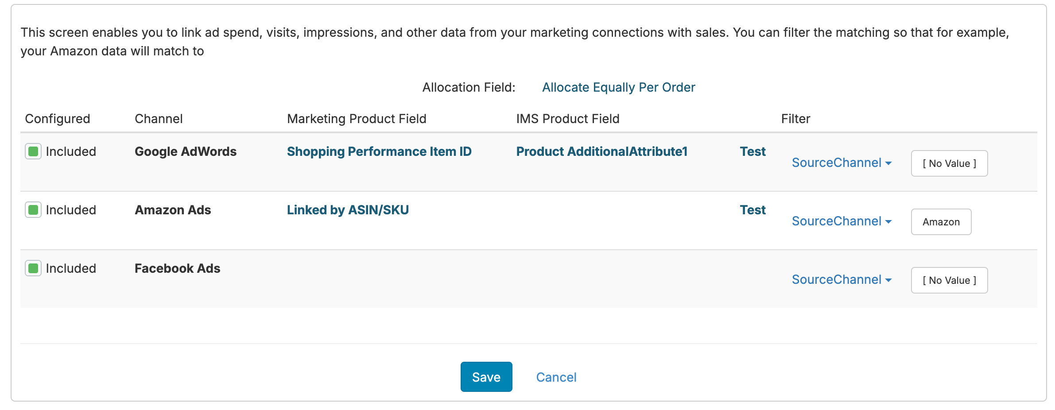Open the Allocate Equally Per Order link
The image size is (1055, 410).
(618, 87)
